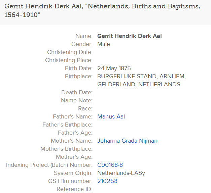This screenshot has height=193, width=211.
Task: Click the Christening Place field label
Action: click(69, 60)
